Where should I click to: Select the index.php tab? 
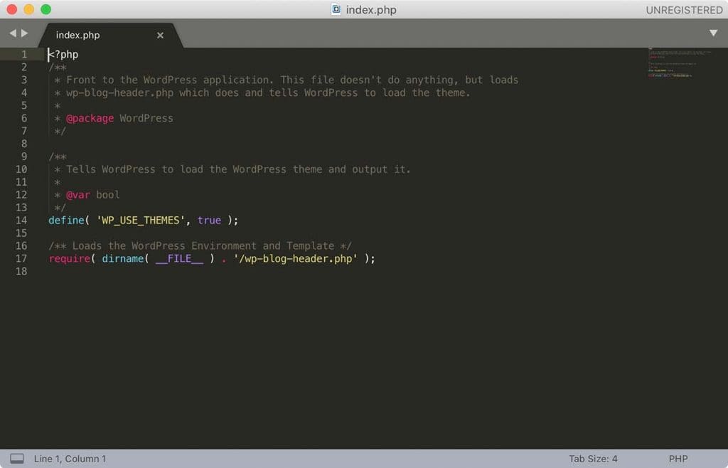[x=77, y=36]
